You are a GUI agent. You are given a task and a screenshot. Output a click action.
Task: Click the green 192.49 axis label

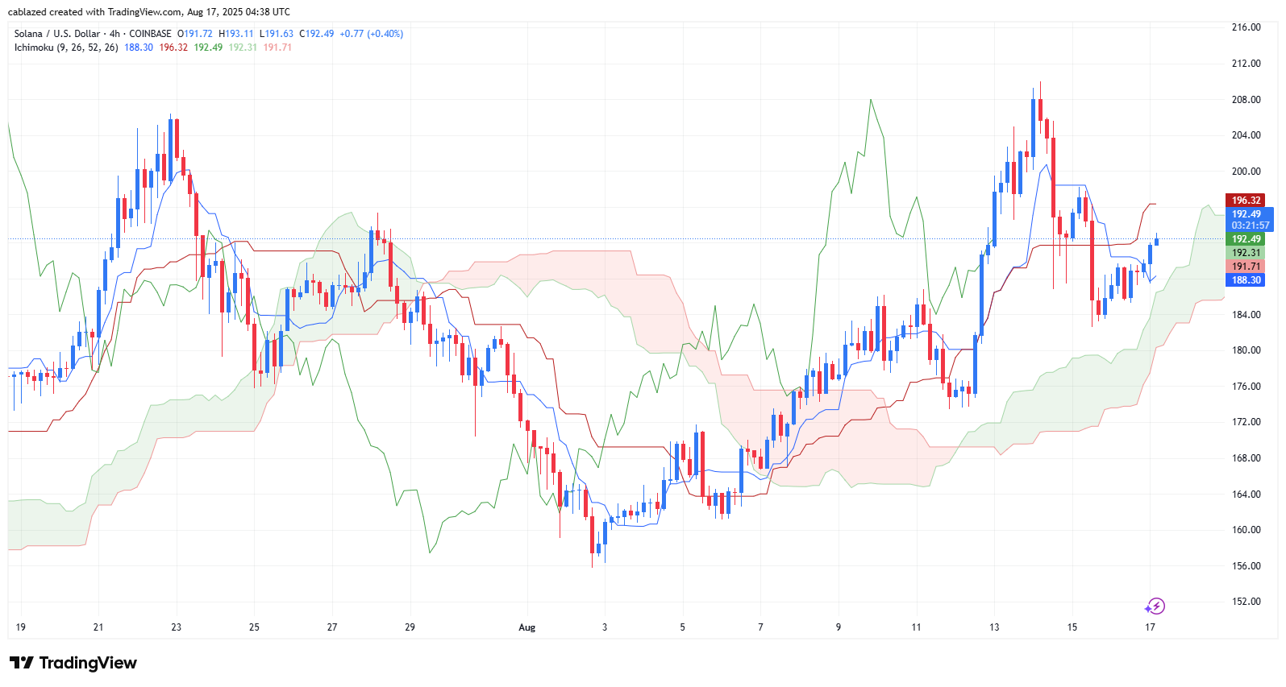click(x=1246, y=239)
